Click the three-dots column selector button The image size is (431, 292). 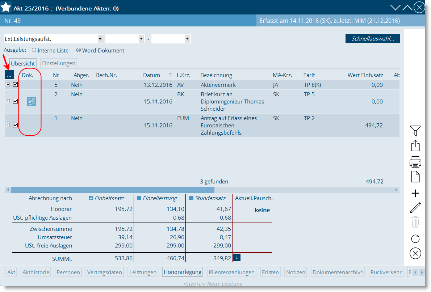pyautogui.click(x=9, y=75)
